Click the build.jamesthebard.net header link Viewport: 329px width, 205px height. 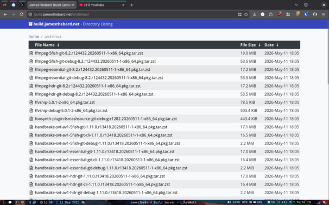[56, 24]
